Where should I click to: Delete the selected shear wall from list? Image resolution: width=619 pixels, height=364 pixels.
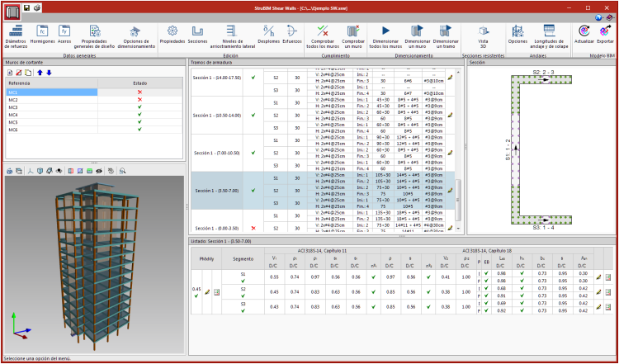pos(19,73)
